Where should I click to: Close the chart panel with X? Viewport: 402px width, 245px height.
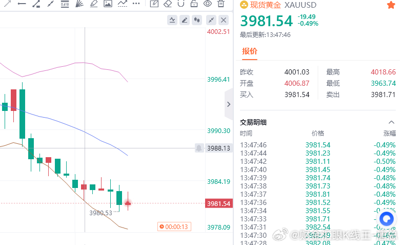point(224,20)
